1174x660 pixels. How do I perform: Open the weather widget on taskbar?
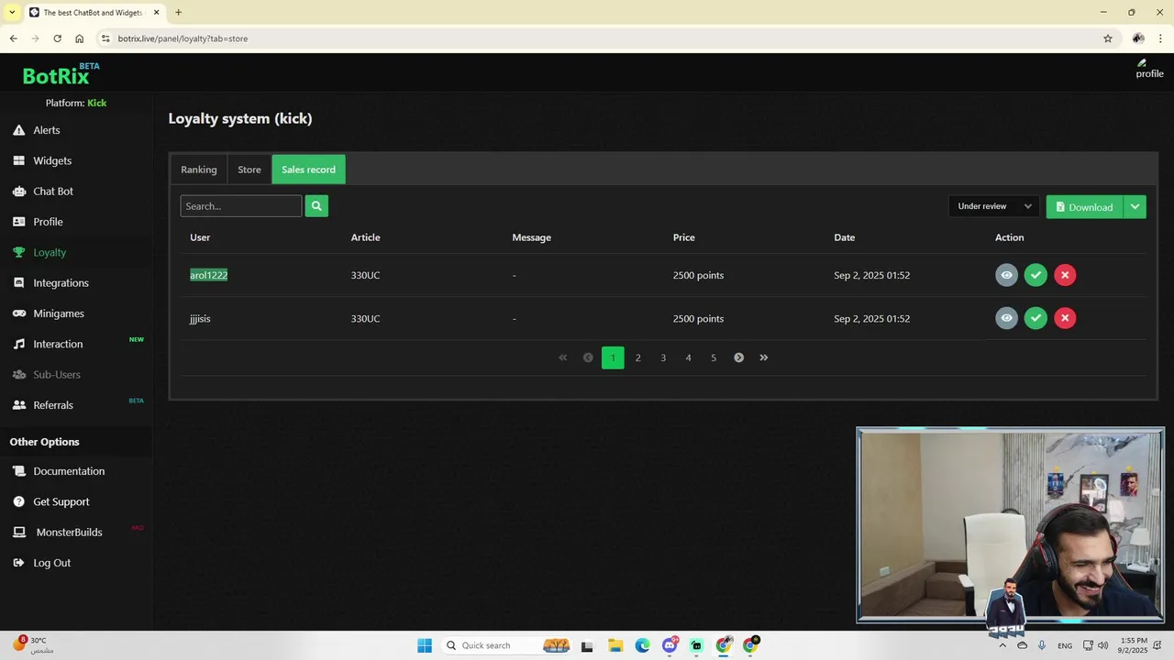click(x=32, y=645)
